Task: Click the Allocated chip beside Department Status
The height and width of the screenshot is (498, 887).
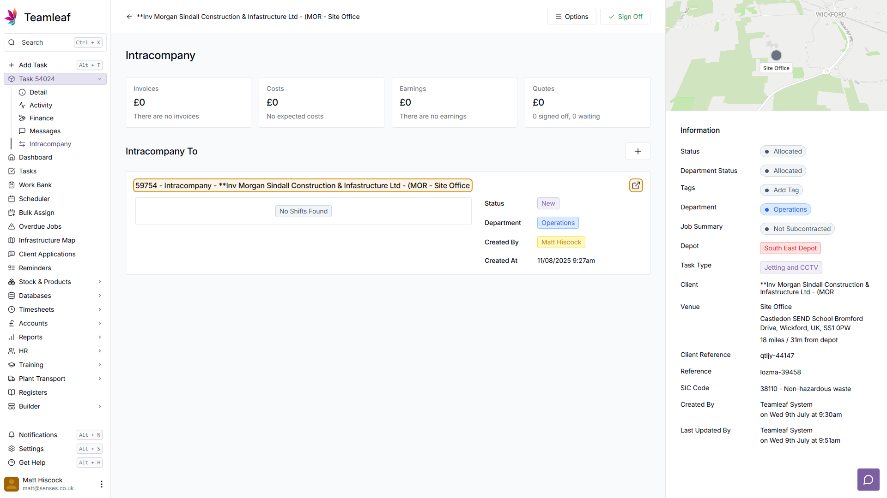Action: point(783,171)
